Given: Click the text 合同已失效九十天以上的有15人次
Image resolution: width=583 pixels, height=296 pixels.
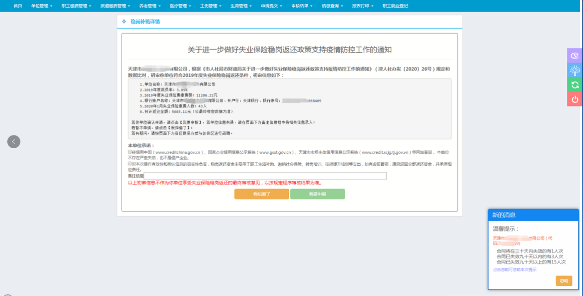Looking at the screenshot, I should 531,262.
